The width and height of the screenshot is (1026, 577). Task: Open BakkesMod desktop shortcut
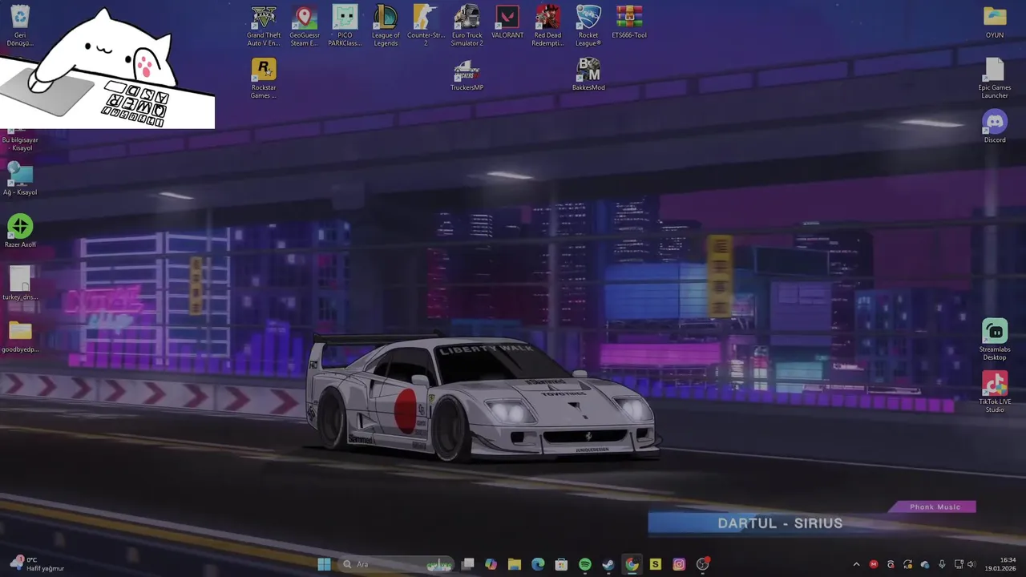(x=588, y=75)
